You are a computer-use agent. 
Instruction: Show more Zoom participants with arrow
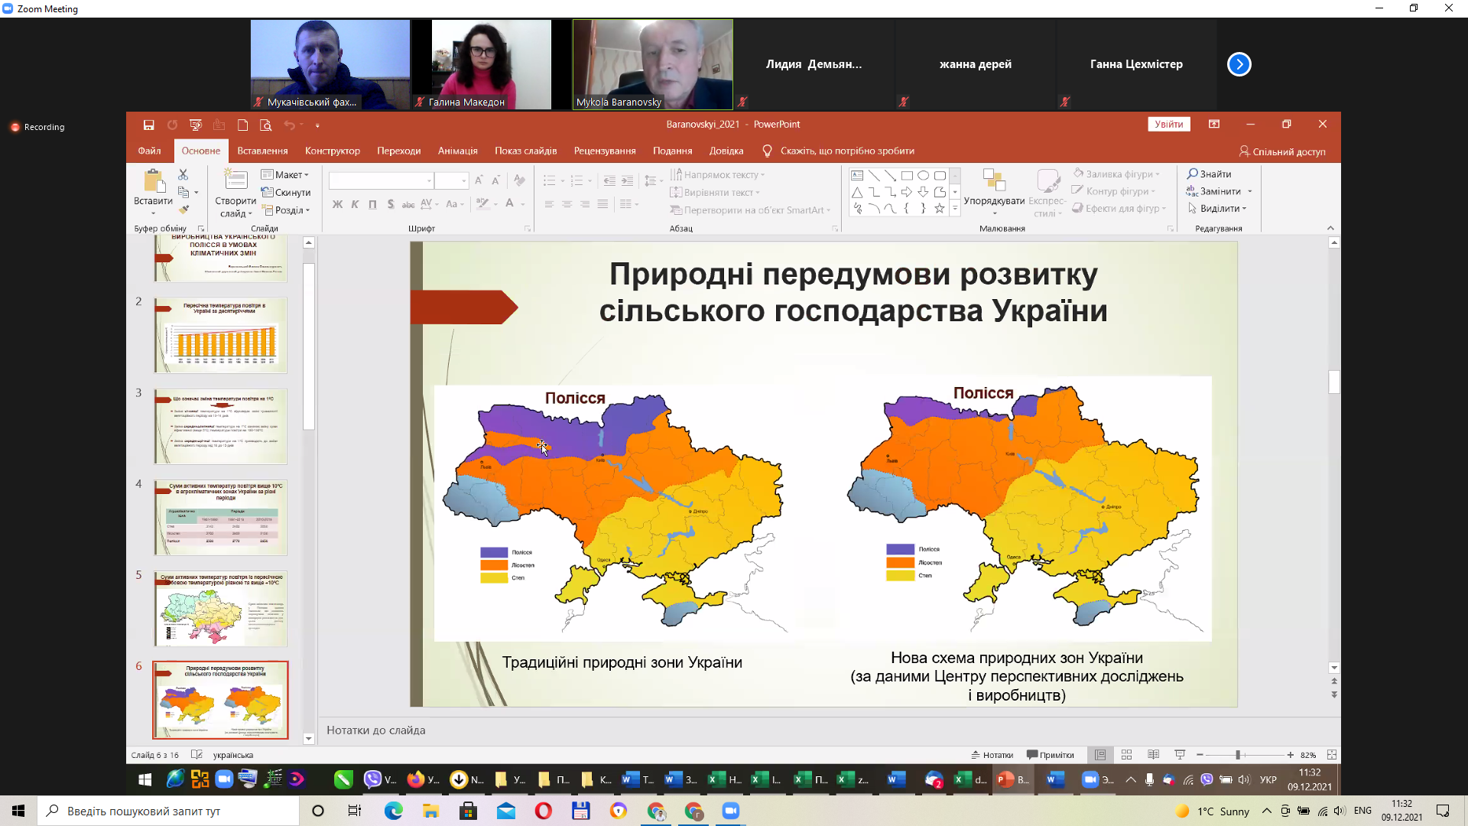(1239, 64)
